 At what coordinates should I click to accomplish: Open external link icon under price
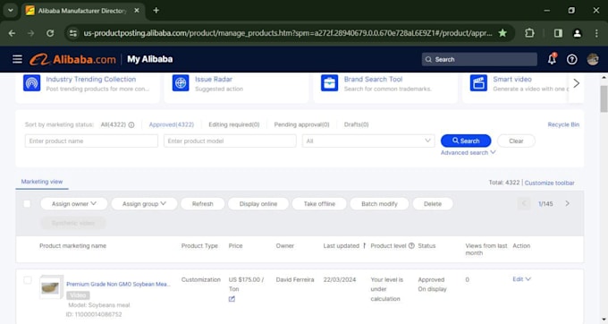click(x=232, y=299)
